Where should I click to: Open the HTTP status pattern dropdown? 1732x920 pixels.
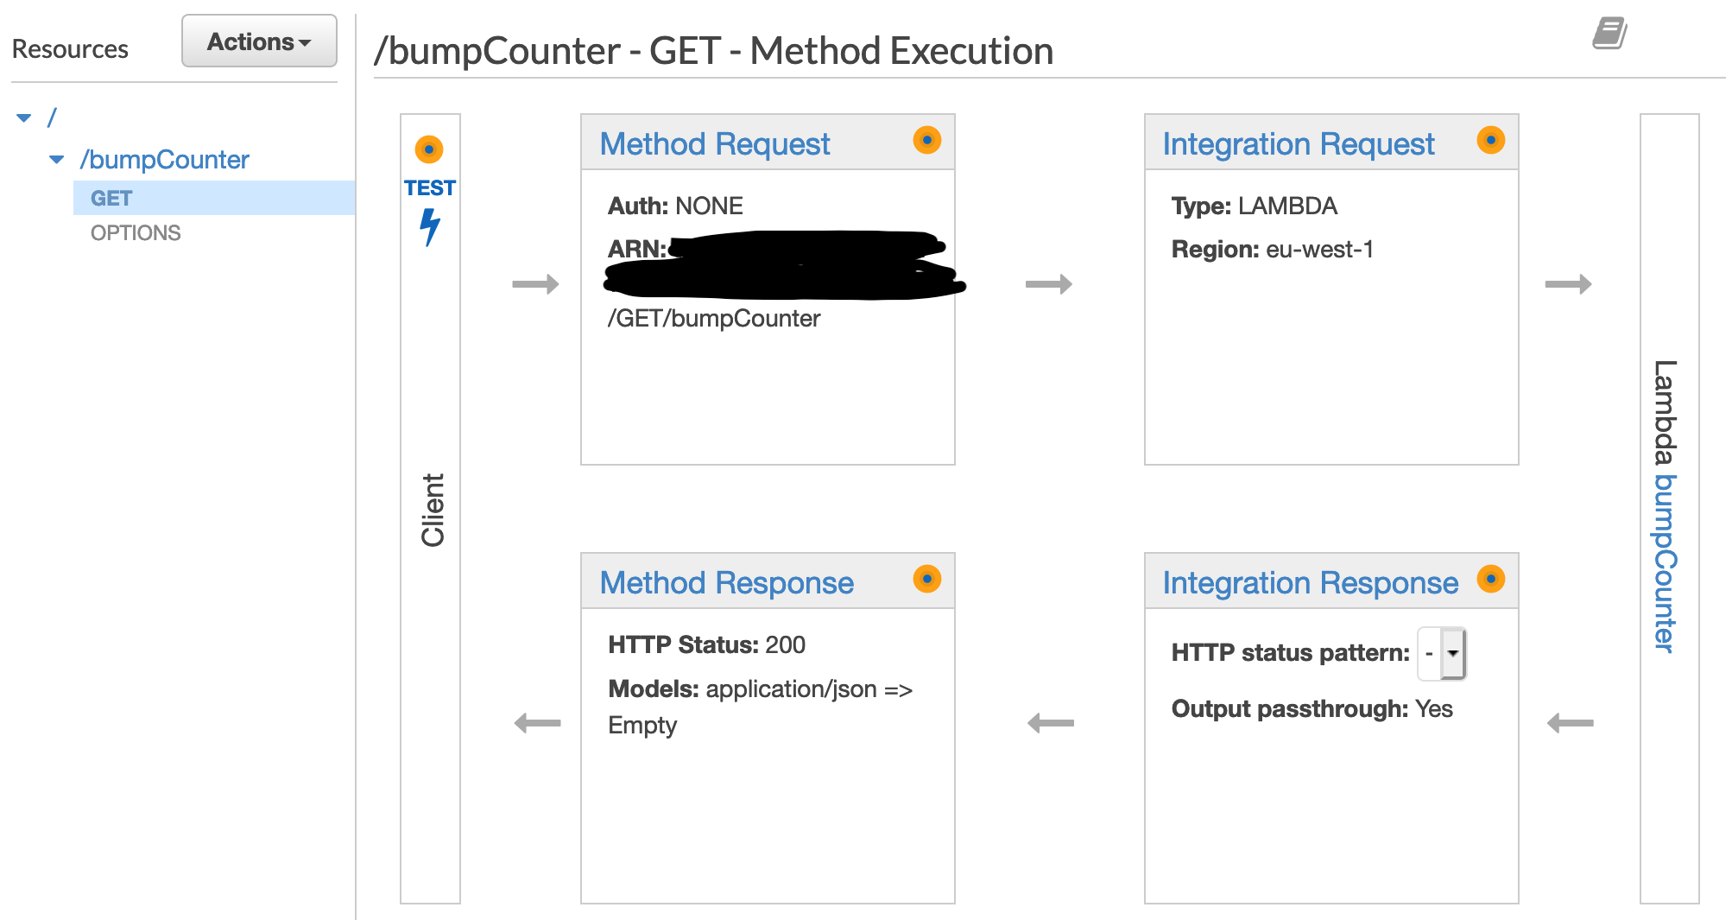point(1443,653)
